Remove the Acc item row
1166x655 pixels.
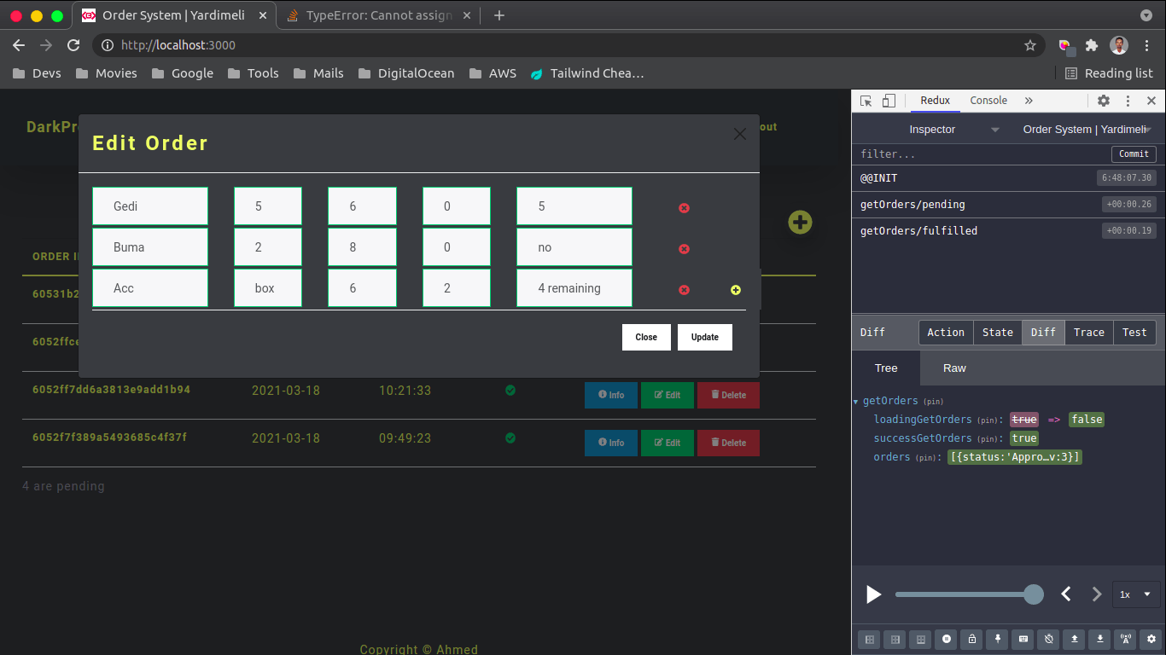684,290
